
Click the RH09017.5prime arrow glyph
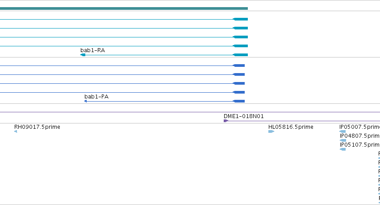click(16, 131)
